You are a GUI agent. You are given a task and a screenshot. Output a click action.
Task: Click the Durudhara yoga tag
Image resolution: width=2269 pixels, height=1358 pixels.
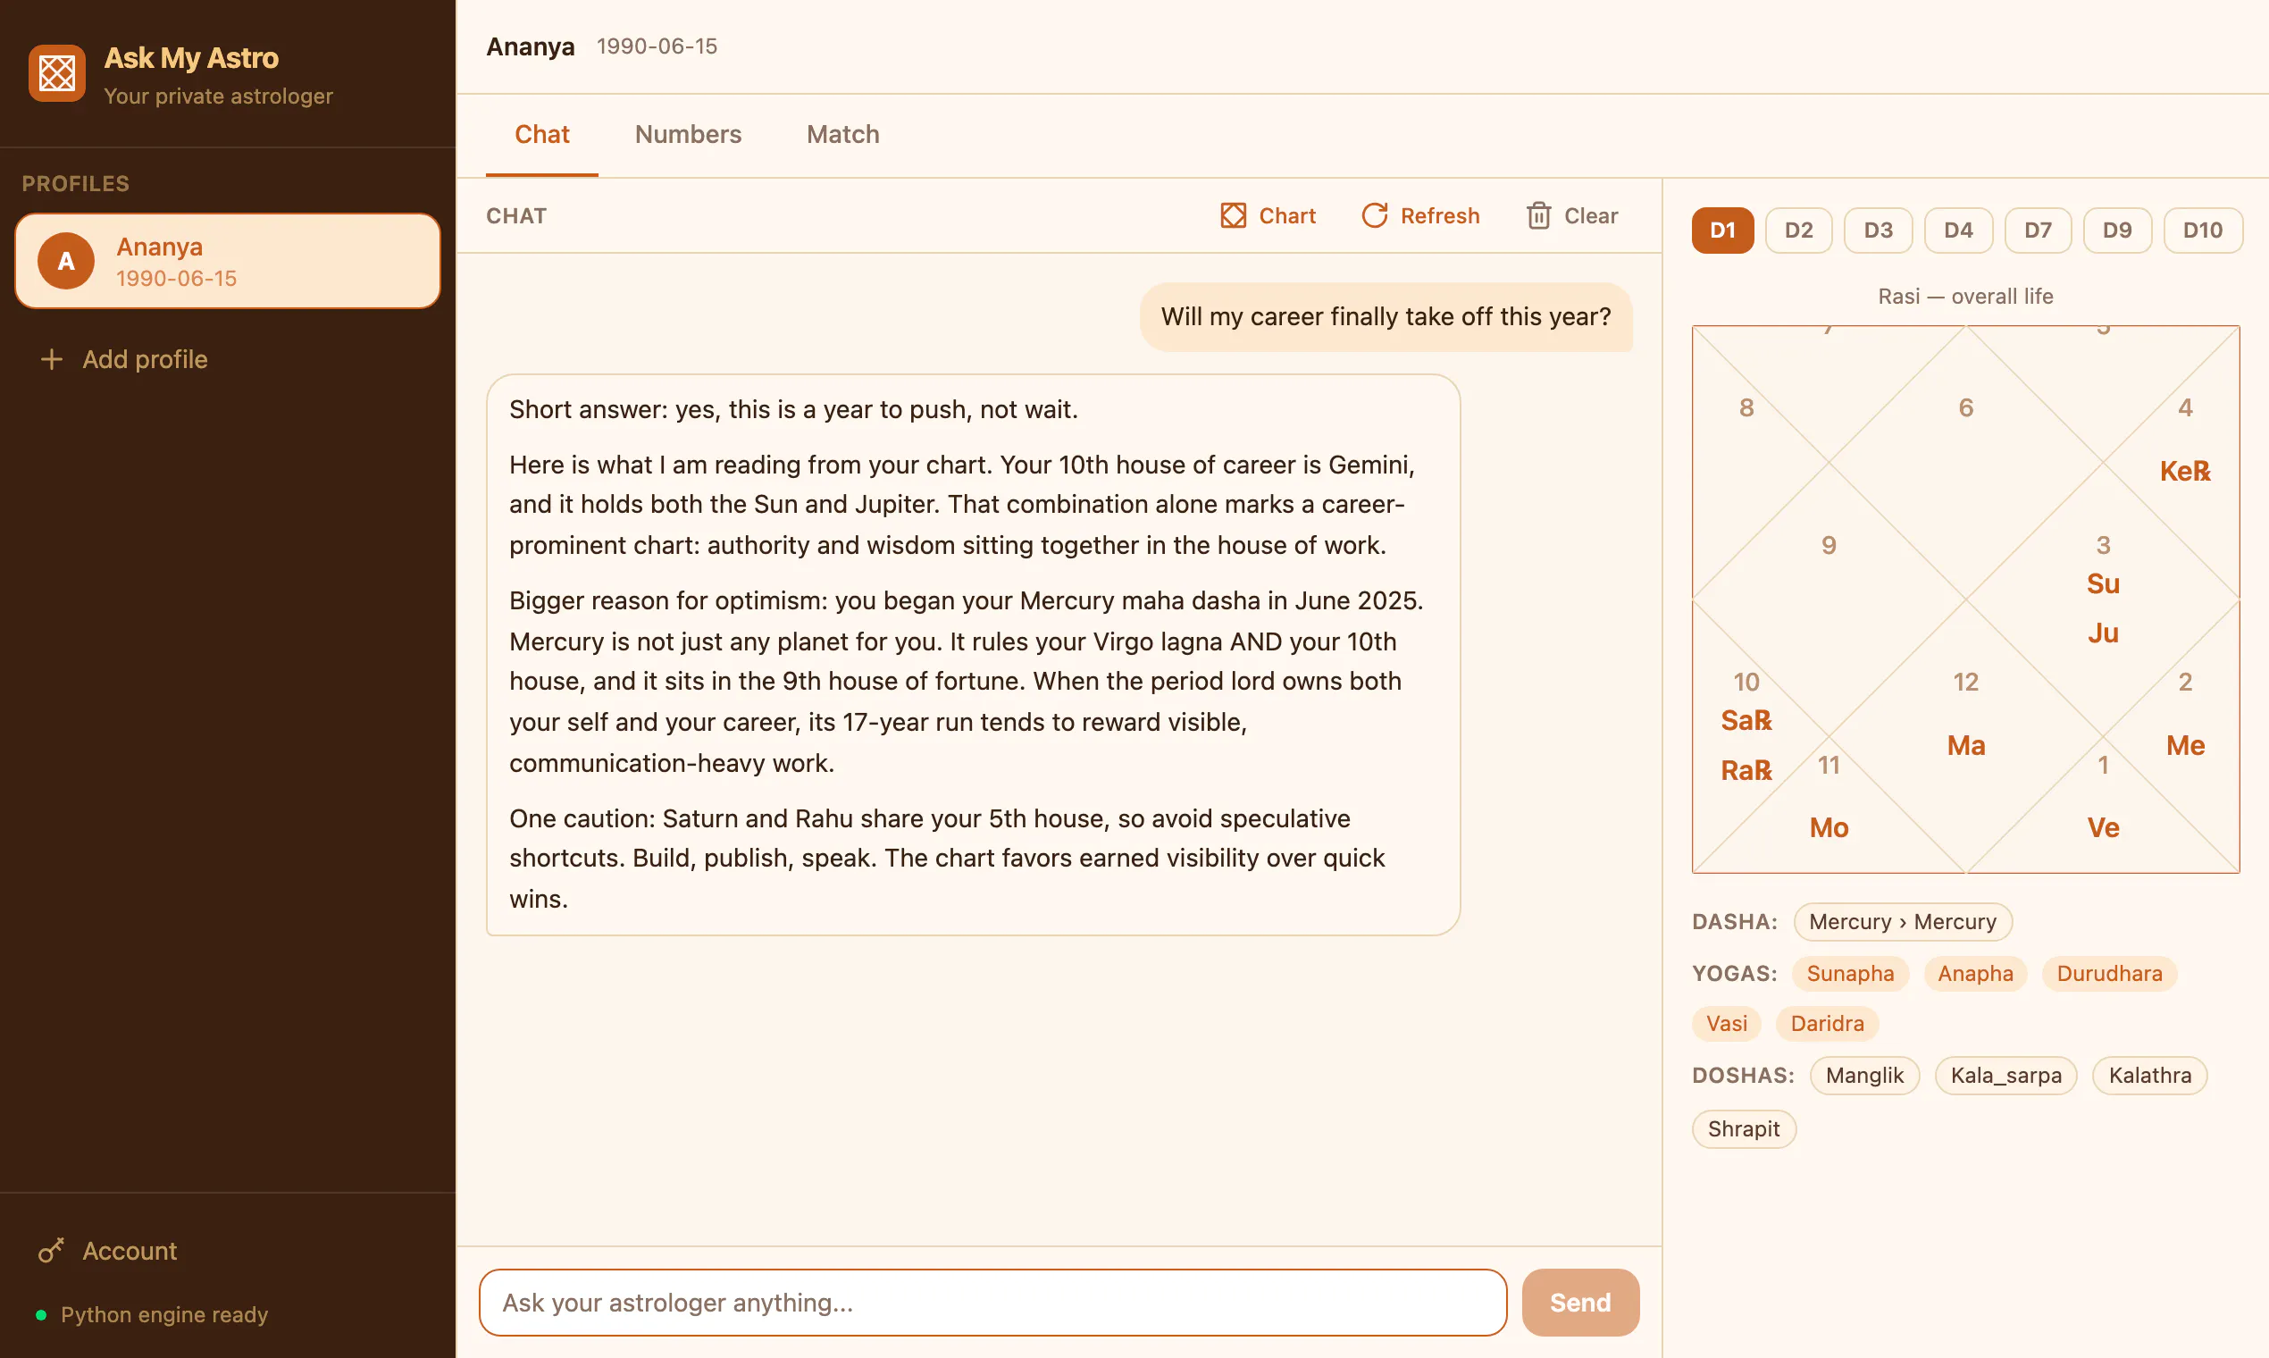[2110, 973]
